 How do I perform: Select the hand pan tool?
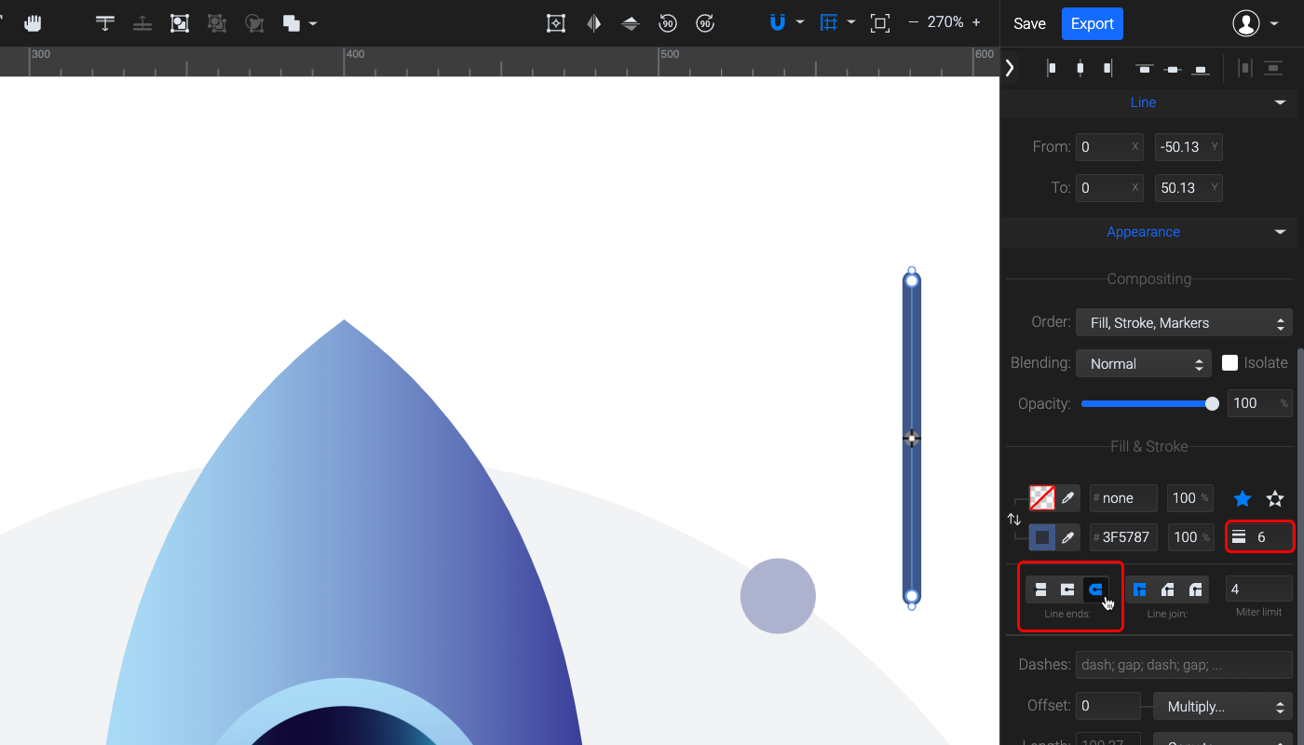[x=34, y=23]
